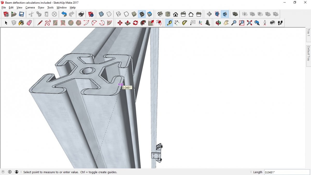Activate the Orbit tool
The height and width of the screenshot is (175, 311).
218,23
